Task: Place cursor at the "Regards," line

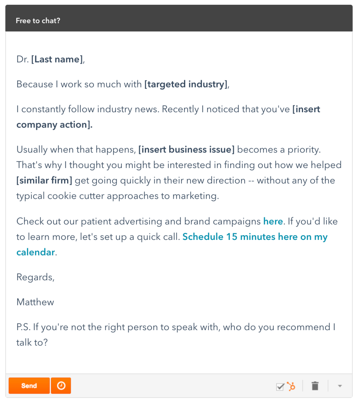Action: pos(35,277)
